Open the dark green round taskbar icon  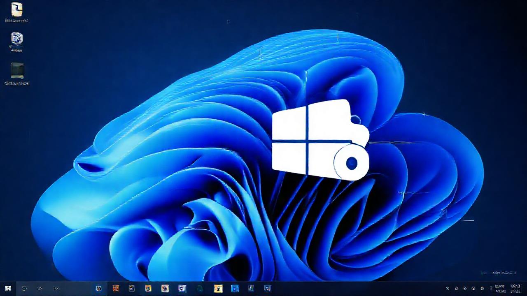[x=200, y=289]
